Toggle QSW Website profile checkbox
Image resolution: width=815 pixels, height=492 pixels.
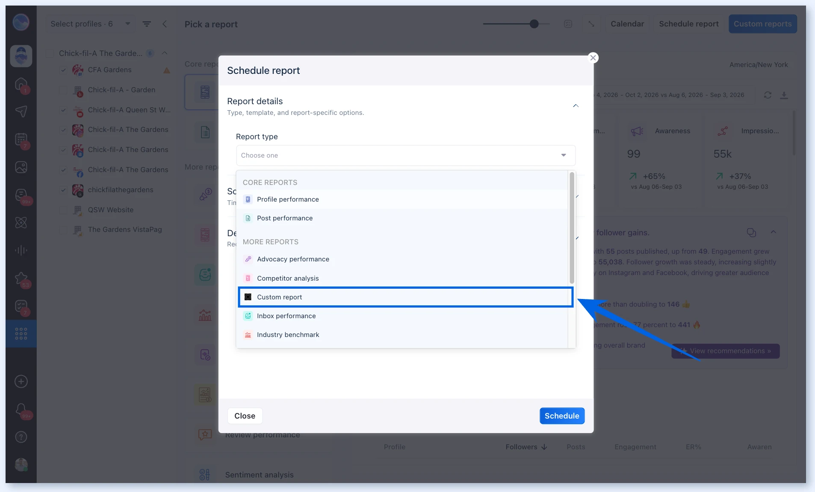[63, 210]
